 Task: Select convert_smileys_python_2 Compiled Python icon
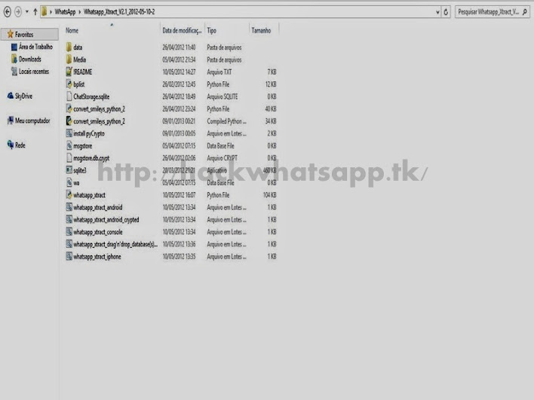[x=69, y=121]
